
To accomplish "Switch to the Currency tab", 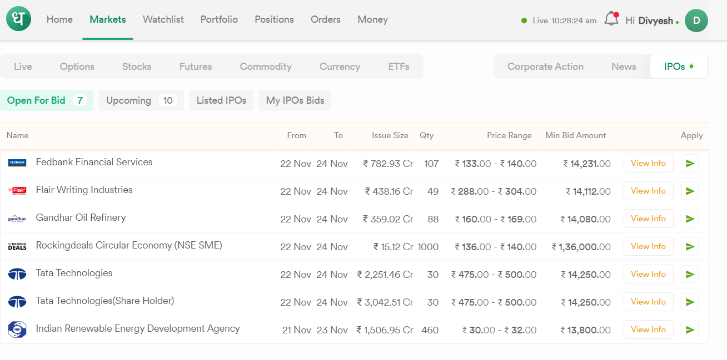I will click(340, 67).
